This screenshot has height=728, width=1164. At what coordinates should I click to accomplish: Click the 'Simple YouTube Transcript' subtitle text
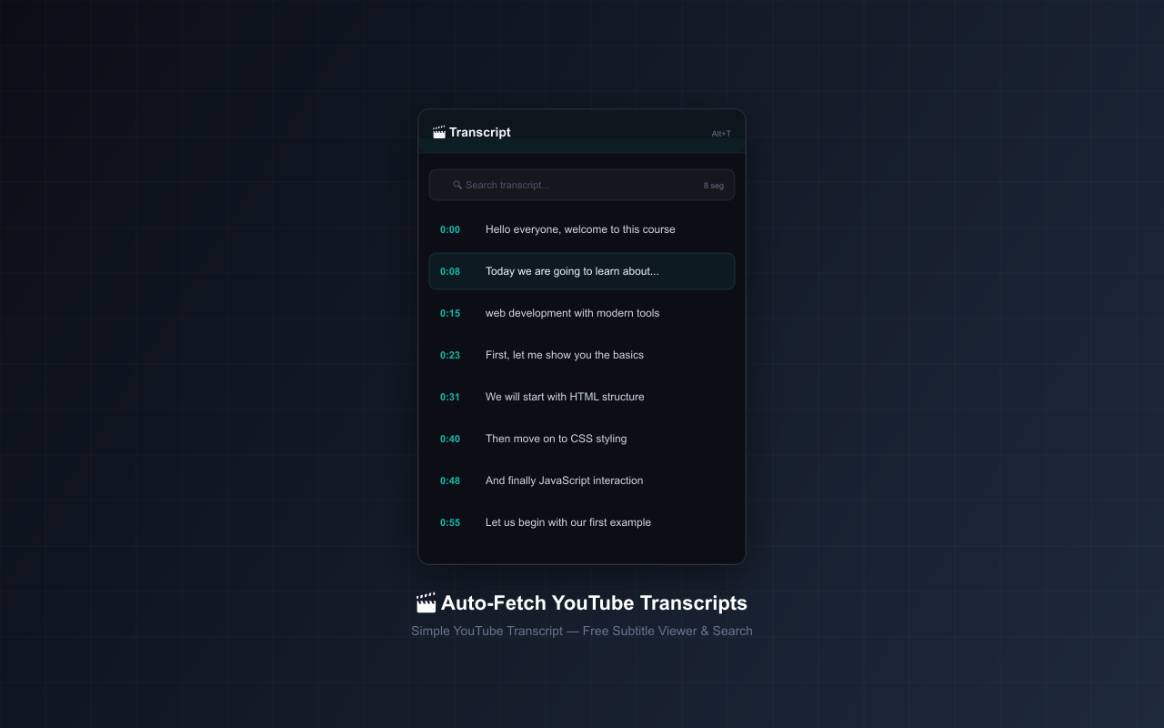click(x=582, y=631)
